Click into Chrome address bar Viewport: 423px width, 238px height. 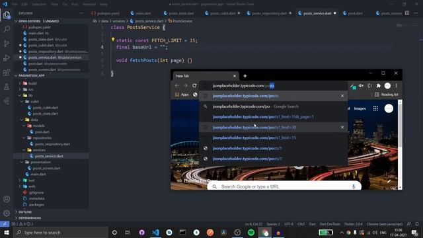point(273,85)
